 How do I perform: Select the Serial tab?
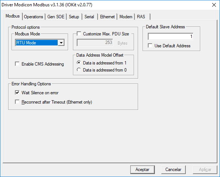[89, 17]
